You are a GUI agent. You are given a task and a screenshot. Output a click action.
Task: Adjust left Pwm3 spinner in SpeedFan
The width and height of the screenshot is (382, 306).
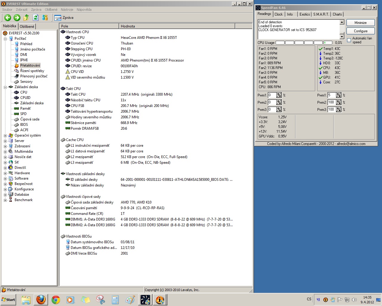279,109
